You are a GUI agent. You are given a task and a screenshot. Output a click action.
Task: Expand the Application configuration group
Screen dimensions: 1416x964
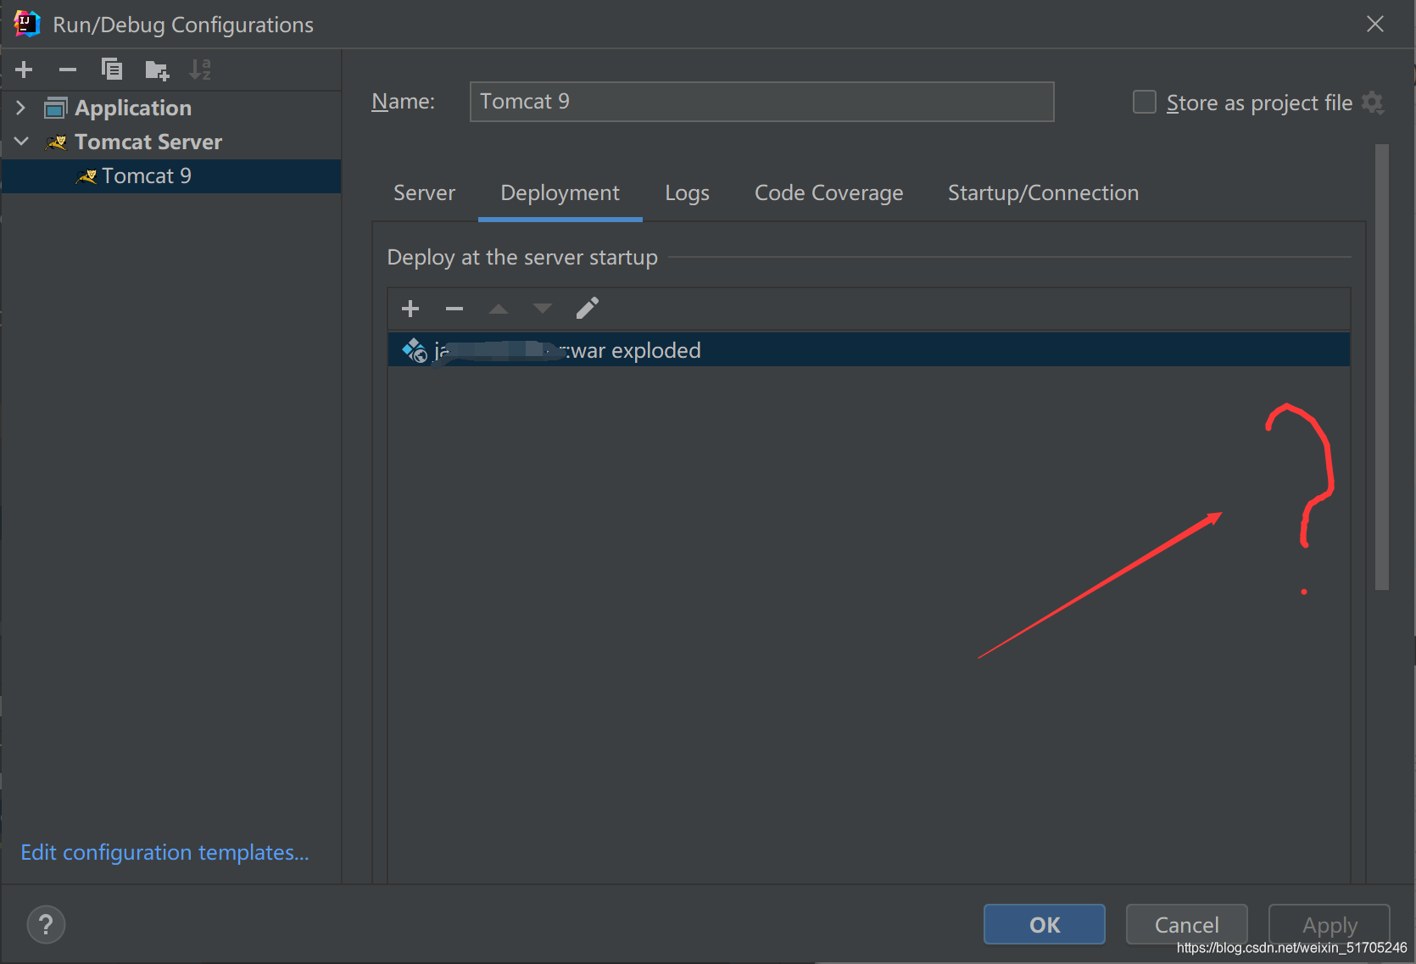(20, 108)
